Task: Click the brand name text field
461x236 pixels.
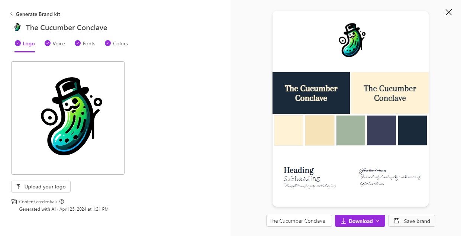Action: click(299, 221)
